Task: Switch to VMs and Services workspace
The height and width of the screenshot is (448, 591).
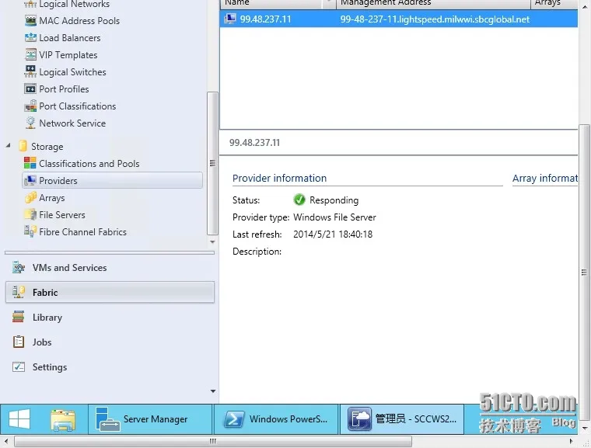Action: coord(110,268)
